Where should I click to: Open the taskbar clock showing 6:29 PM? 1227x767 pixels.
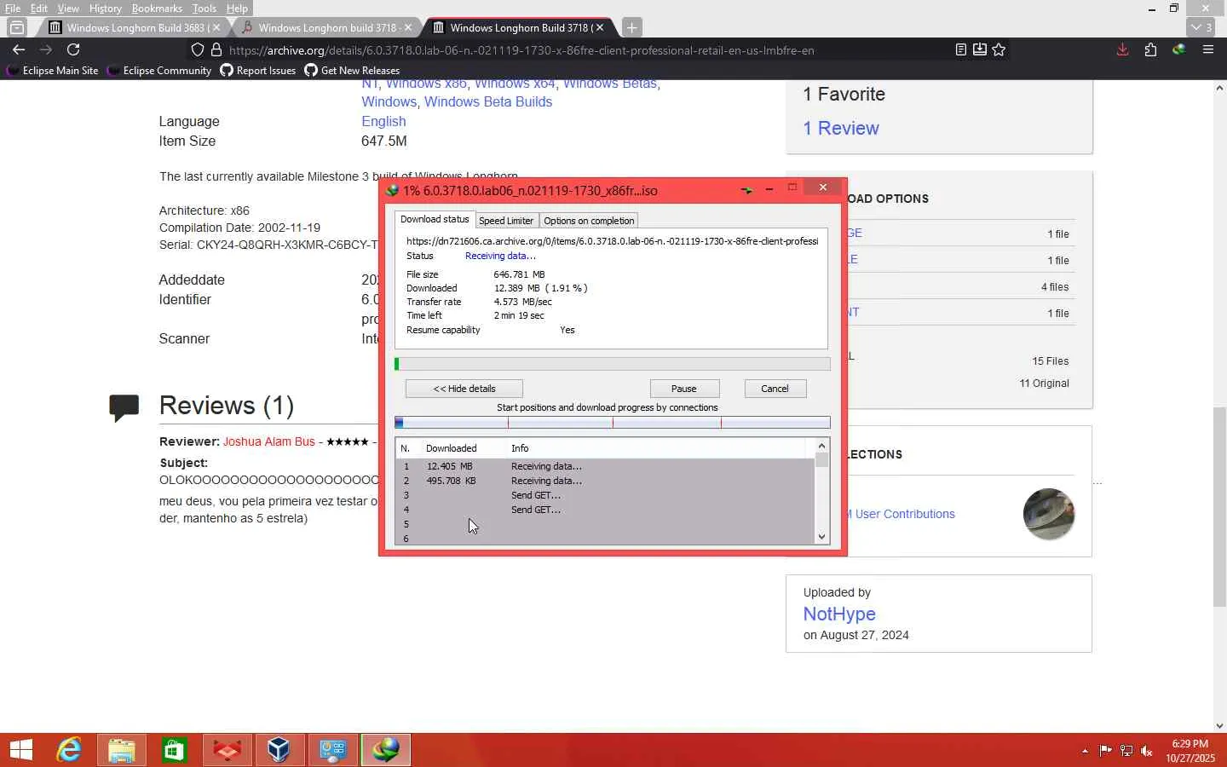pyautogui.click(x=1190, y=751)
